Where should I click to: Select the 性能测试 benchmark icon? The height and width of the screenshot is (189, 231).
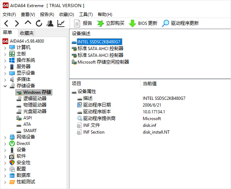[12, 182]
